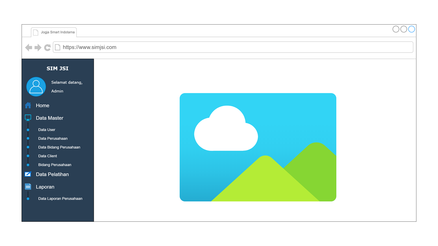Go to Data Bidang Perusahaan
Image resolution: width=438 pixels, height=246 pixels.
pyautogui.click(x=59, y=147)
